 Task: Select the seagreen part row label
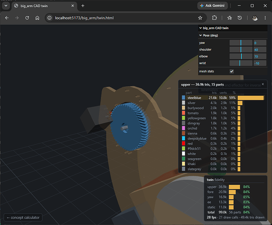click(x=194, y=159)
